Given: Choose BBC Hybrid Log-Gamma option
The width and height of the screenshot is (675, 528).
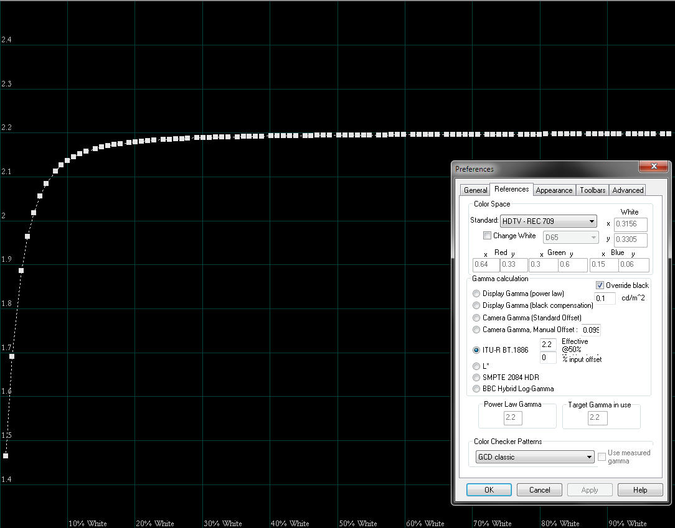Looking at the screenshot, I should [x=477, y=389].
